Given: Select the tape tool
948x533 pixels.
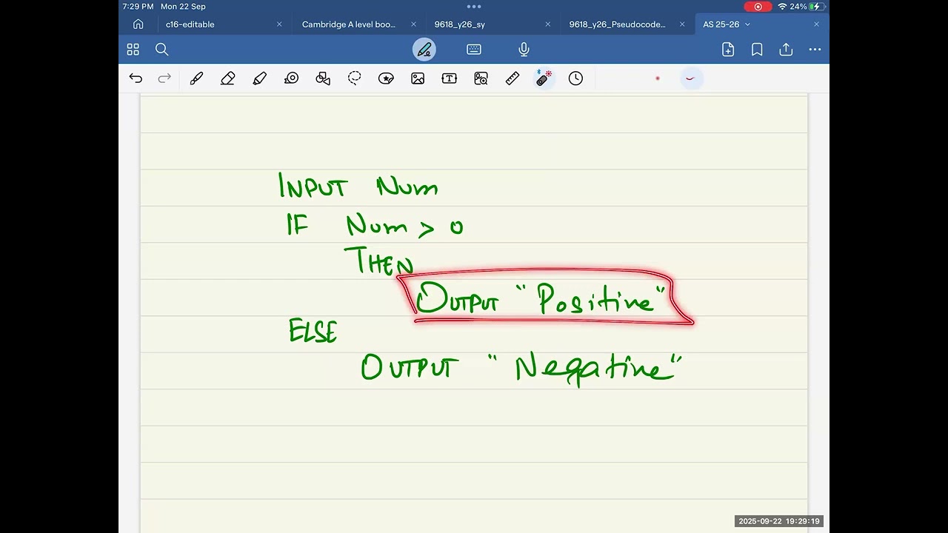Looking at the screenshot, I should (x=291, y=78).
